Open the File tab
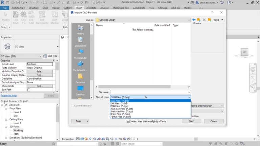260x146 pixels. point(5,8)
